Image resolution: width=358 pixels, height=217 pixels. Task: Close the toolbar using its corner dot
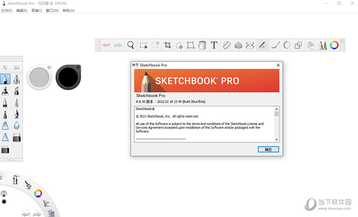(x=342, y=41)
